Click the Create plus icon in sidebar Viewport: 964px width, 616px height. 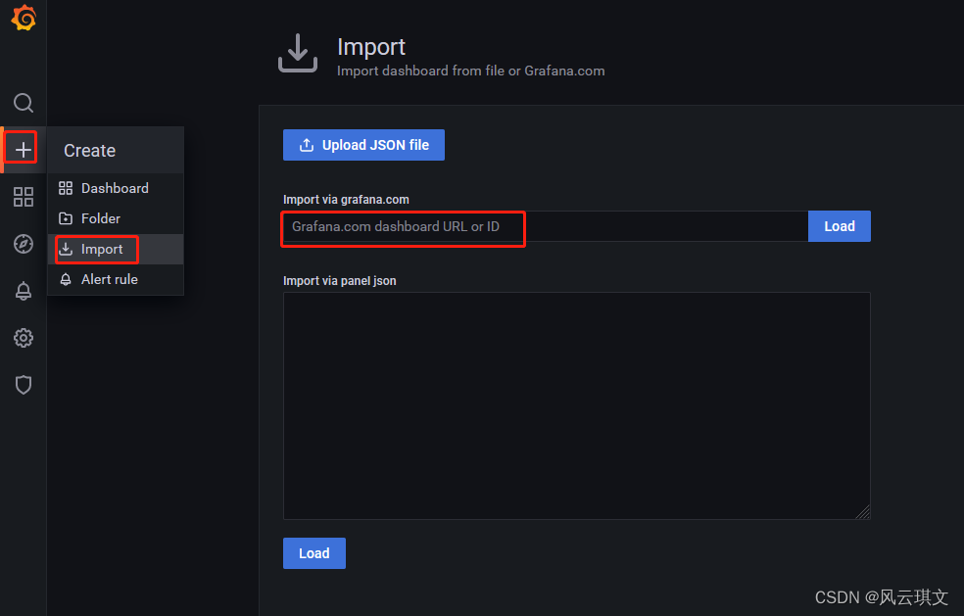(23, 149)
